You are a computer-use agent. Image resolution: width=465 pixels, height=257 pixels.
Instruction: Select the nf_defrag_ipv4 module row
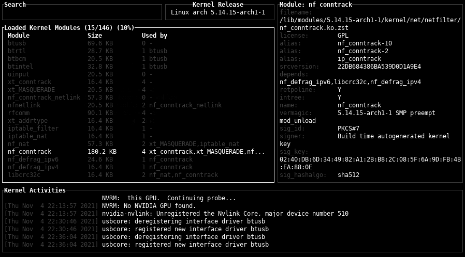138,167
